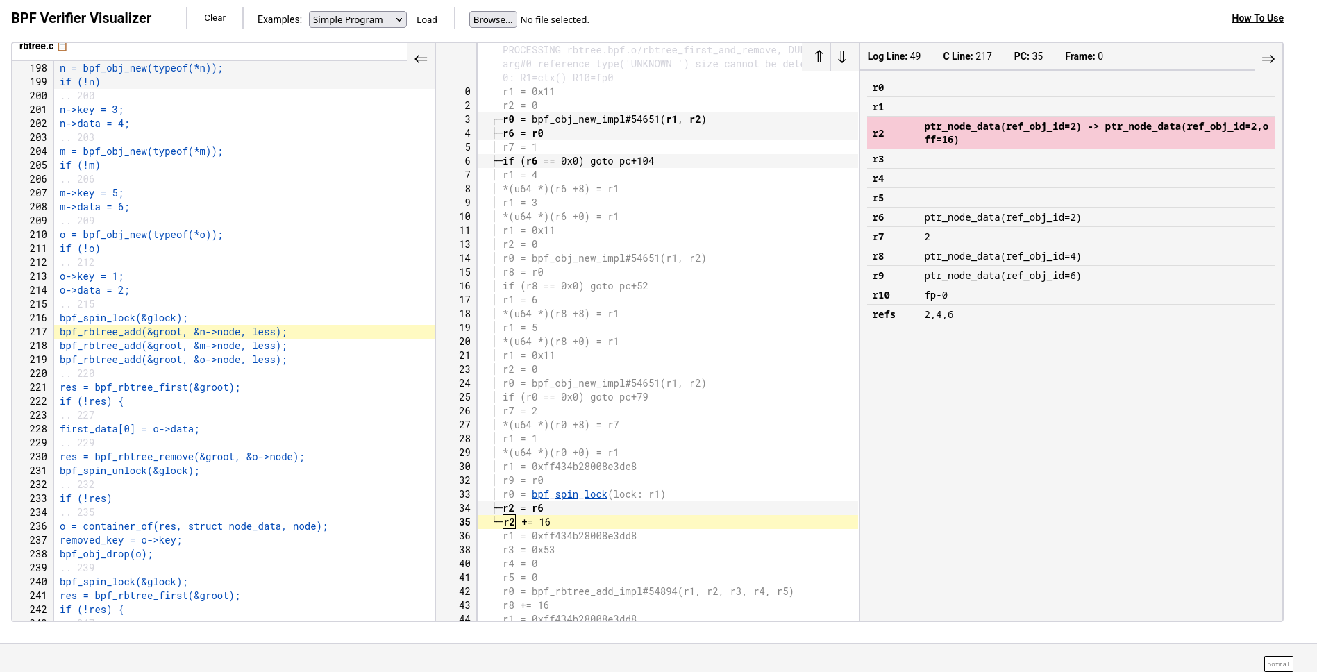Click the Clear link
Image resolution: width=1317 pixels, height=672 pixels.
click(x=215, y=18)
